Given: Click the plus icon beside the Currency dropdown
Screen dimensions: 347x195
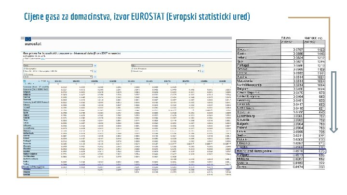Looking at the screenshot, I should [95, 77].
